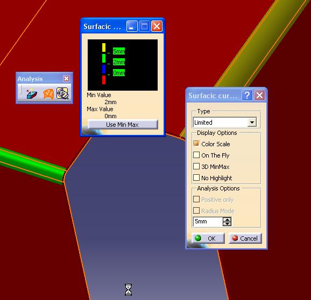Expand the Type dropdown arrow
The height and width of the screenshot is (300, 311).
point(252,122)
